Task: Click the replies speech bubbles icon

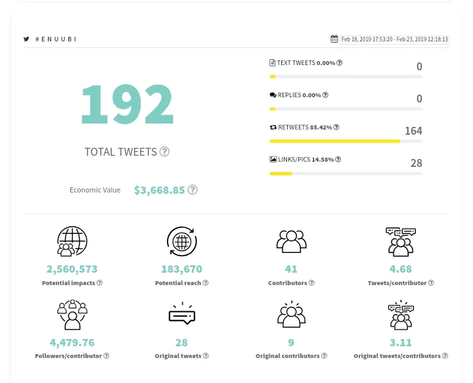Action: (x=273, y=95)
